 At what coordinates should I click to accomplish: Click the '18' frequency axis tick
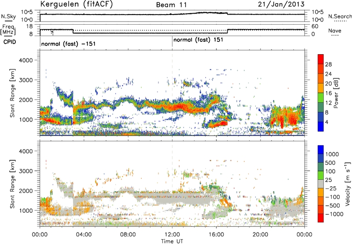pyautogui.click(x=29, y=26)
